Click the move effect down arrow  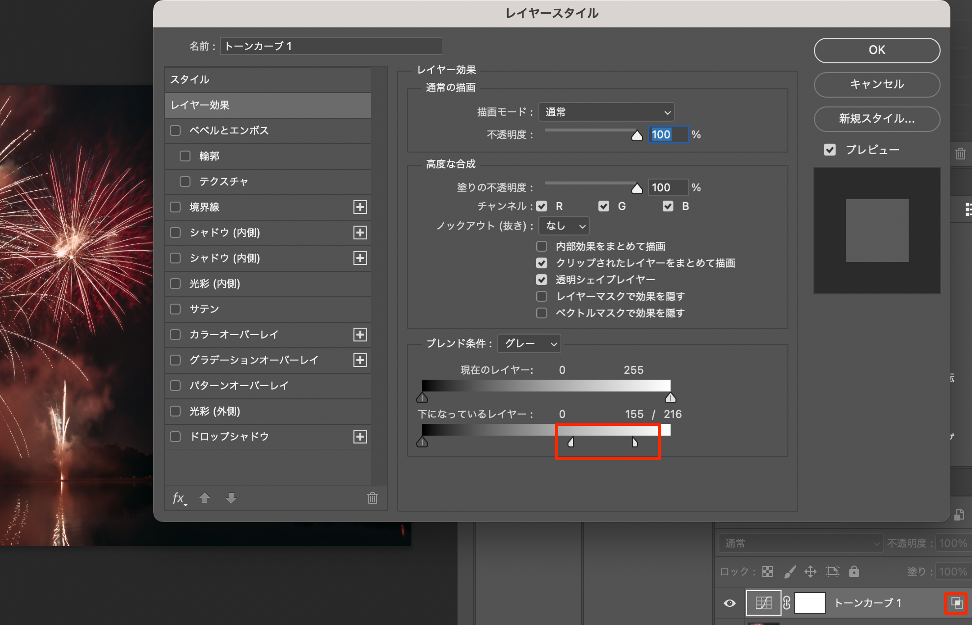coord(231,498)
